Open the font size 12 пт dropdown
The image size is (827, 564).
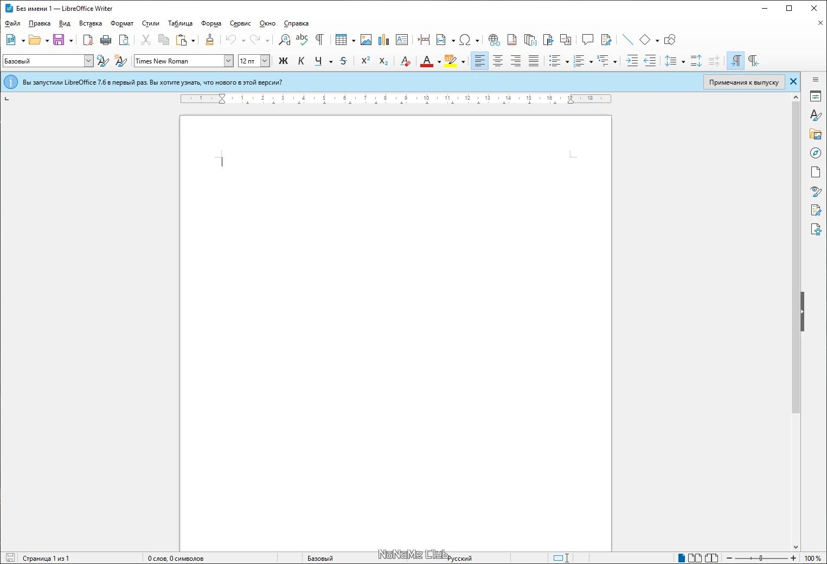[x=265, y=61]
